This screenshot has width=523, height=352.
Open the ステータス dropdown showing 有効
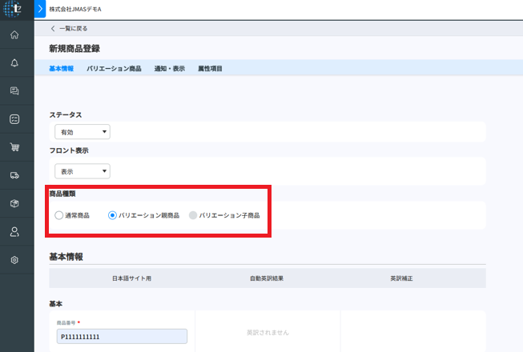[x=82, y=132]
